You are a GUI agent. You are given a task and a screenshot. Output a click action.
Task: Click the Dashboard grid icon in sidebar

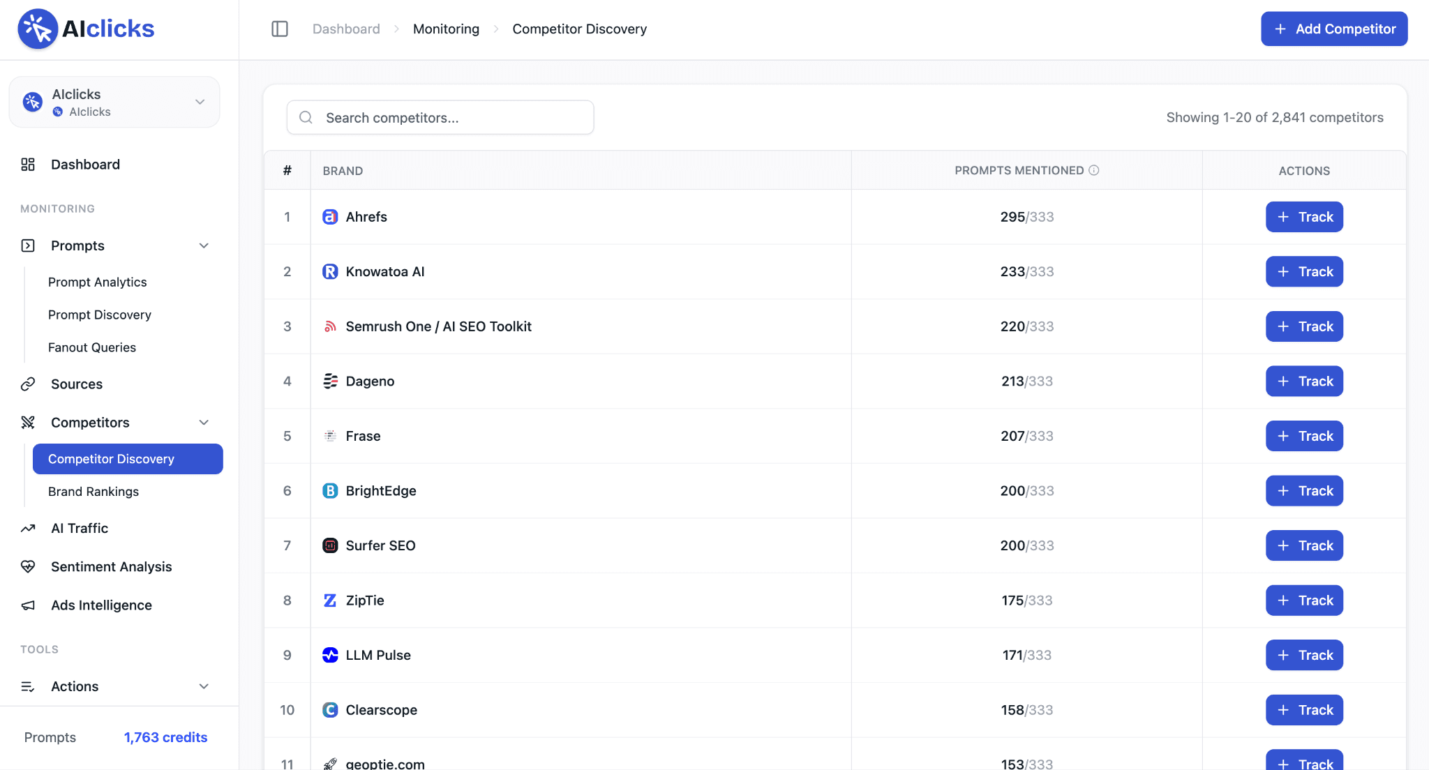[28, 165]
